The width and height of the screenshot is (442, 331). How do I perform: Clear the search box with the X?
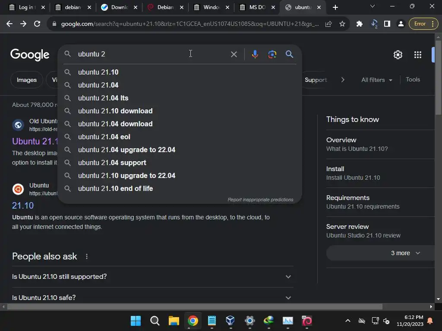pos(234,54)
